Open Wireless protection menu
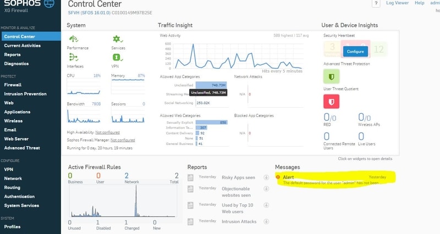The height and width of the screenshot is (234, 440). (13, 121)
